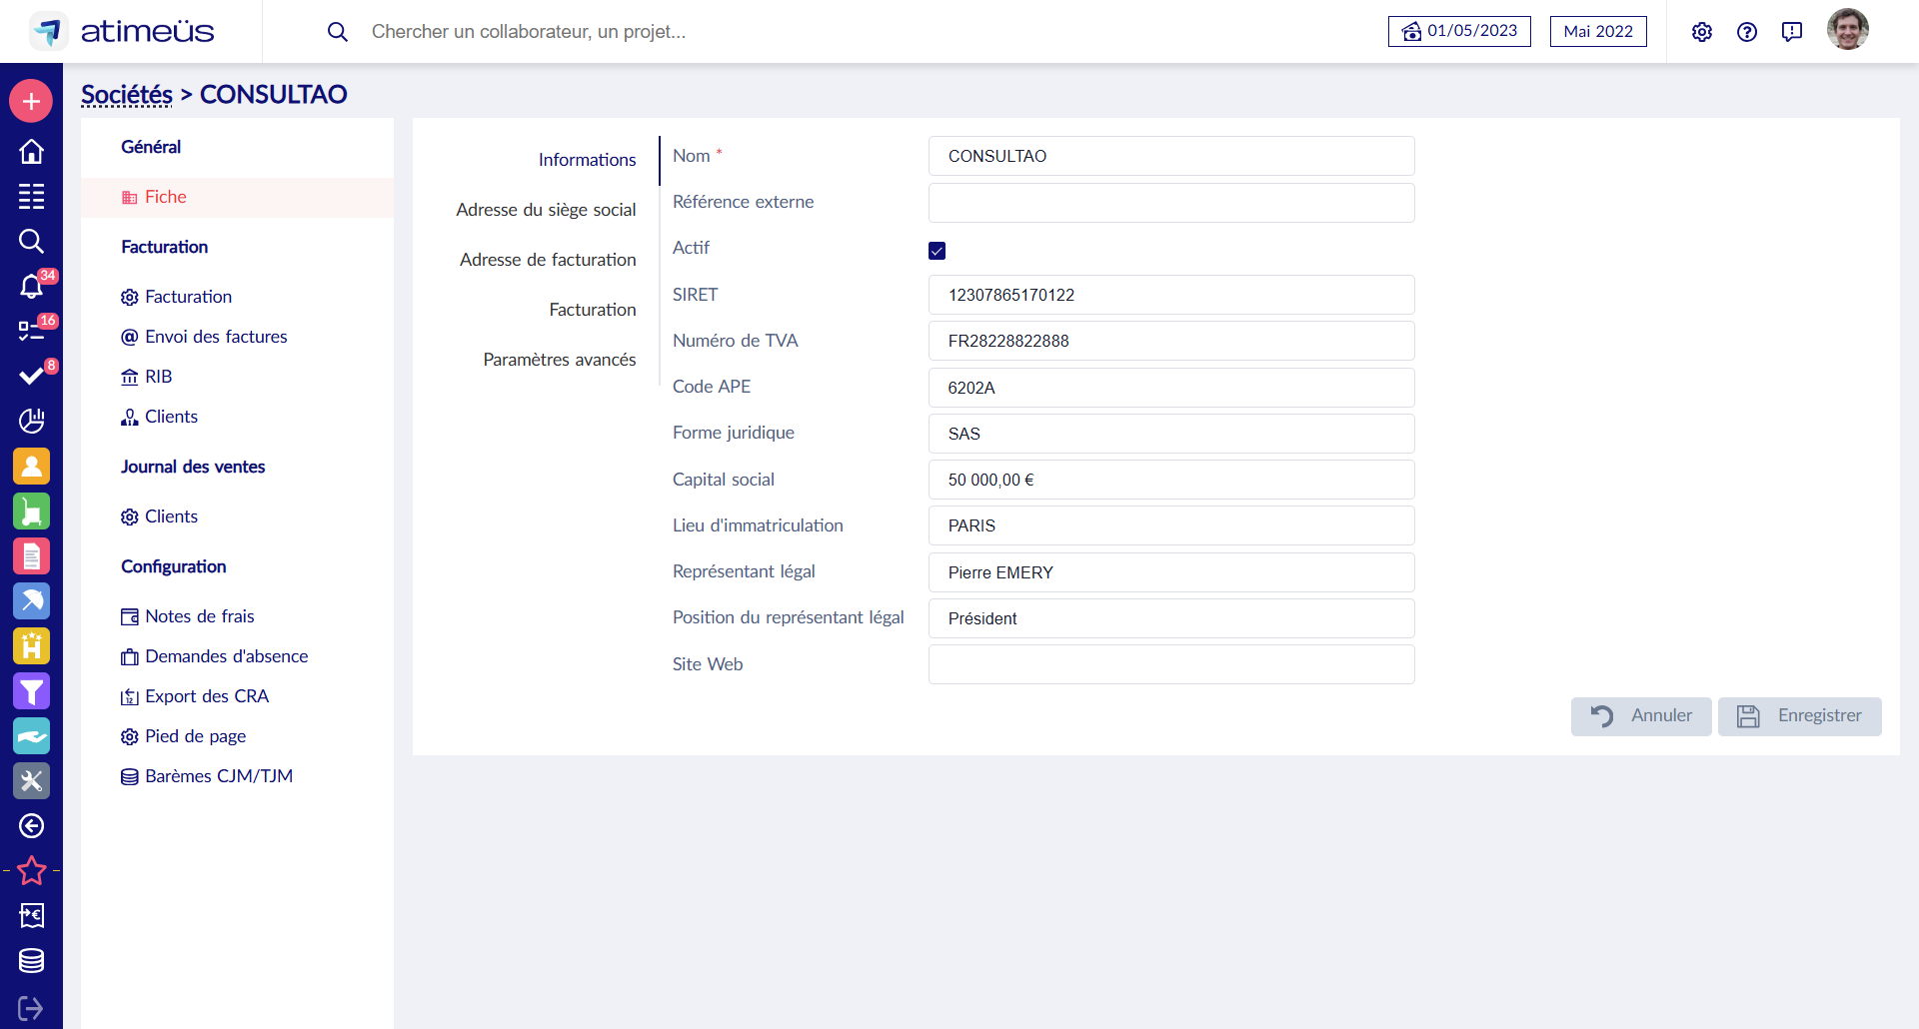Click the help question mark icon
1919x1029 pixels.
[1746, 32]
